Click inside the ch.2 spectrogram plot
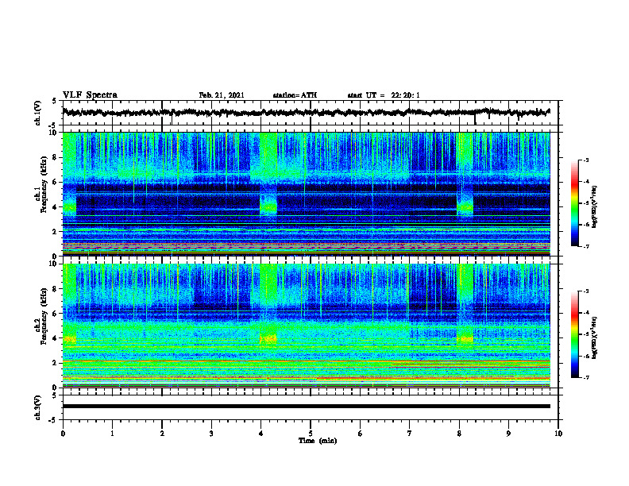This screenshot has width=629, height=486. point(306,326)
